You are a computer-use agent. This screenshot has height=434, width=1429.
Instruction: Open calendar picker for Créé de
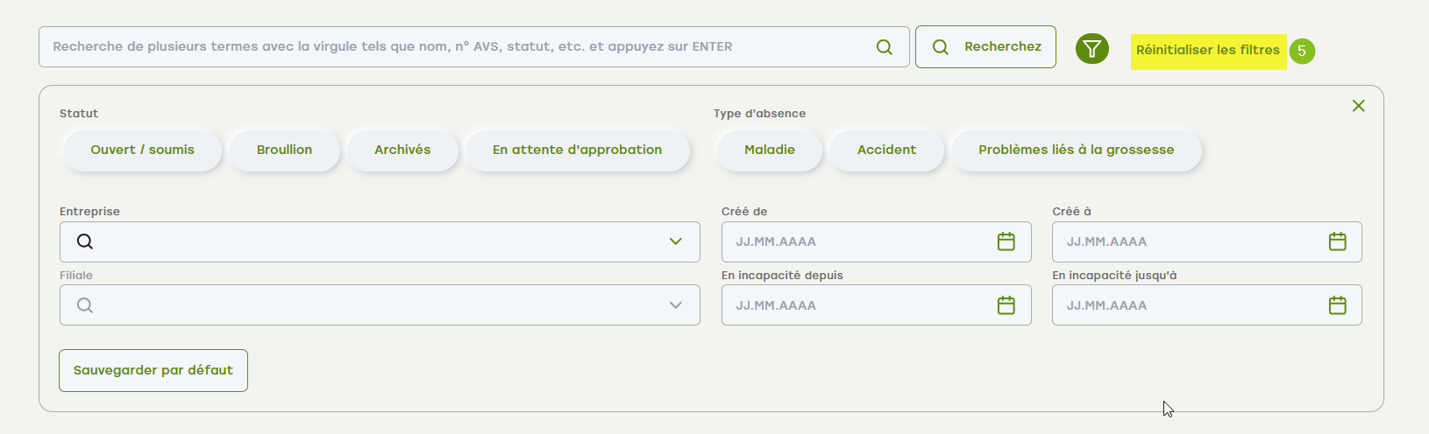pyautogui.click(x=1006, y=241)
